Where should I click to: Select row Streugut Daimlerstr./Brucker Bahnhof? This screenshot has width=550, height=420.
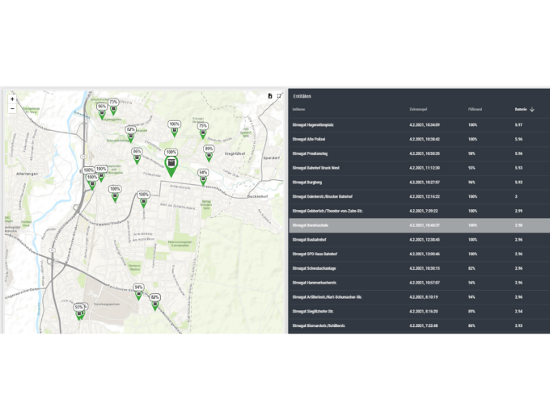[x=419, y=197]
